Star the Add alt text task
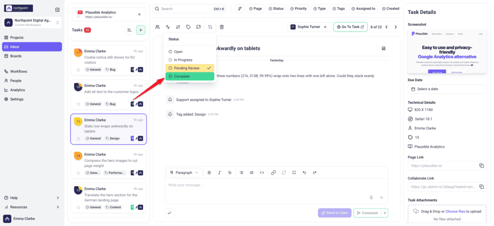 [x=79, y=104]
